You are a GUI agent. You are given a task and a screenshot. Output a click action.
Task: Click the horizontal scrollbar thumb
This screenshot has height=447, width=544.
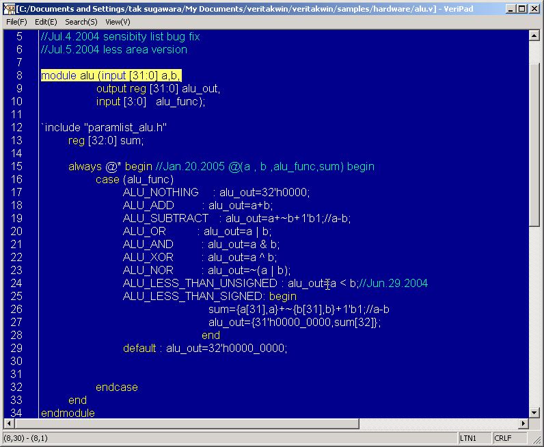click(x=187, y=423)
